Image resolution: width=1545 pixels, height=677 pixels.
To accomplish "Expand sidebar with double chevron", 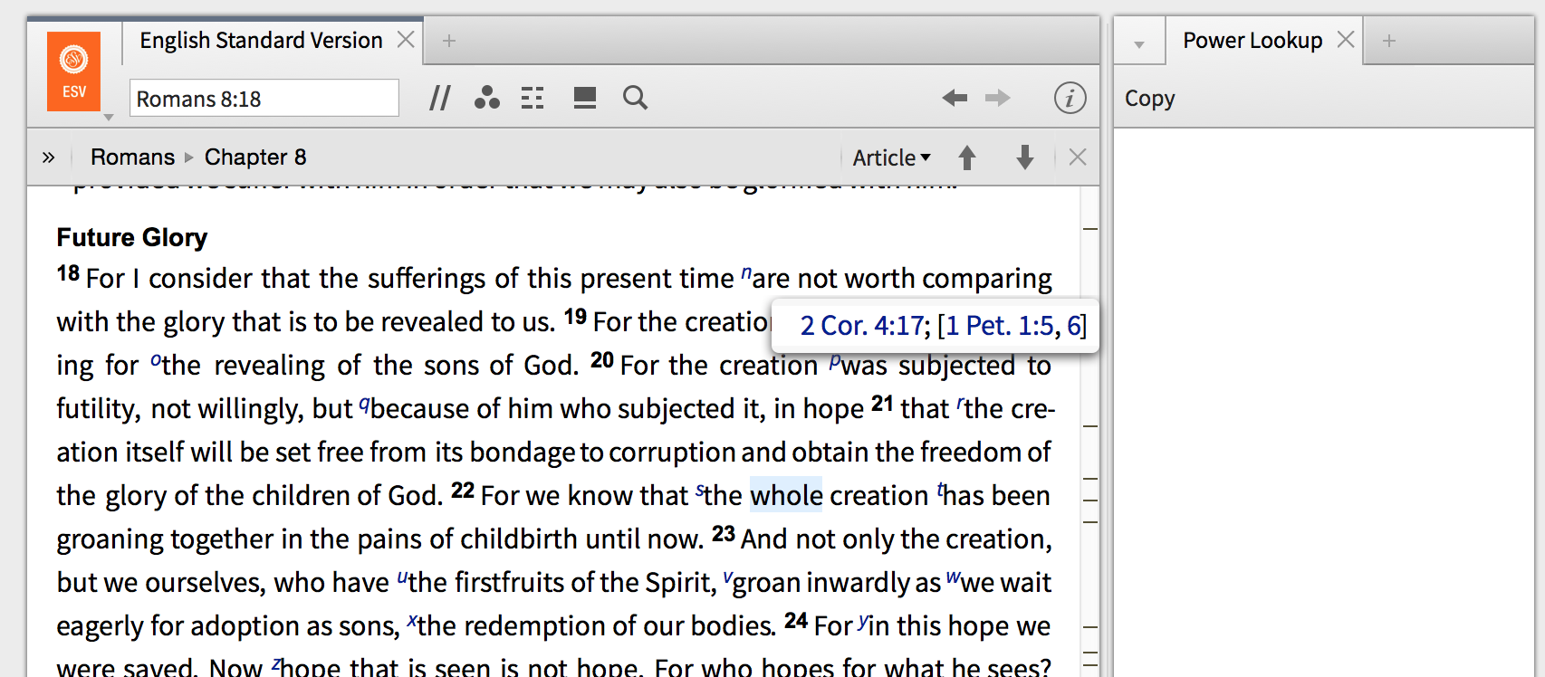I will [x=48, y=157].
